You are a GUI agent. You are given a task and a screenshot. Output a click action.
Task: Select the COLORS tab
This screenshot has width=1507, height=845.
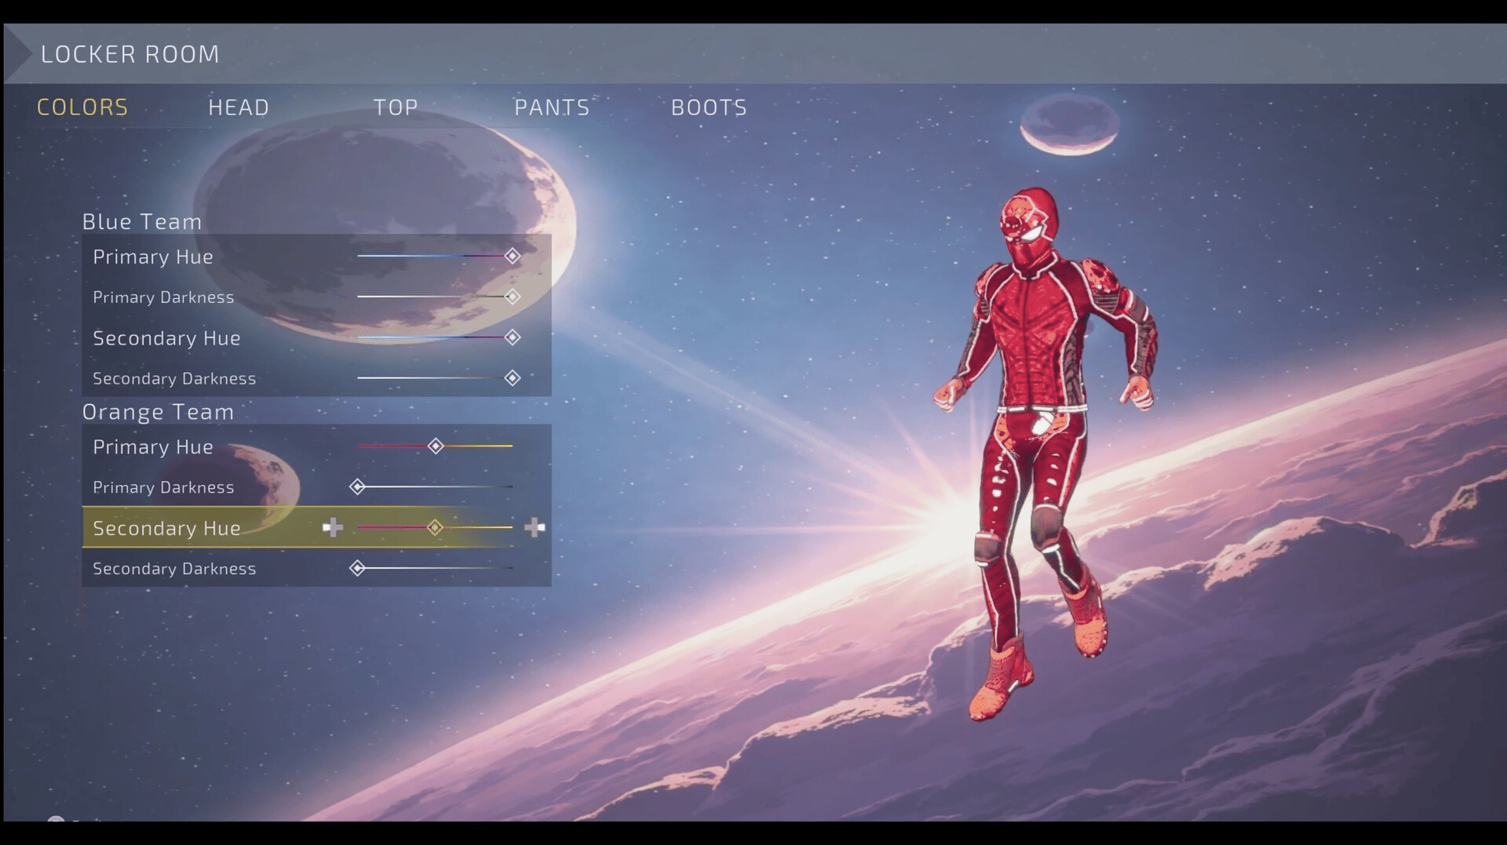click(x=82, y=107)
